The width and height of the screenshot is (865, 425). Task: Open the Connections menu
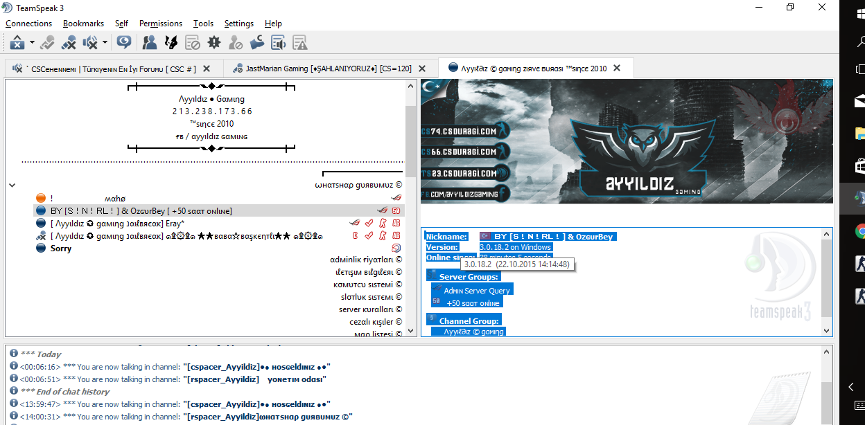coord(29,24)
